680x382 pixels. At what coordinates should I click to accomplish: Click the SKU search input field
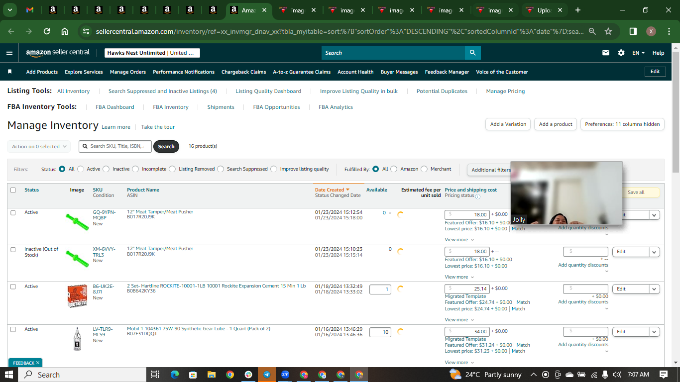tap(115, 146)
